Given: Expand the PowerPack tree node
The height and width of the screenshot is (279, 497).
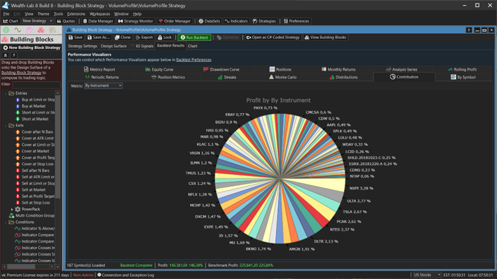Looking at the screenshot, I should (x=11, y=209).
